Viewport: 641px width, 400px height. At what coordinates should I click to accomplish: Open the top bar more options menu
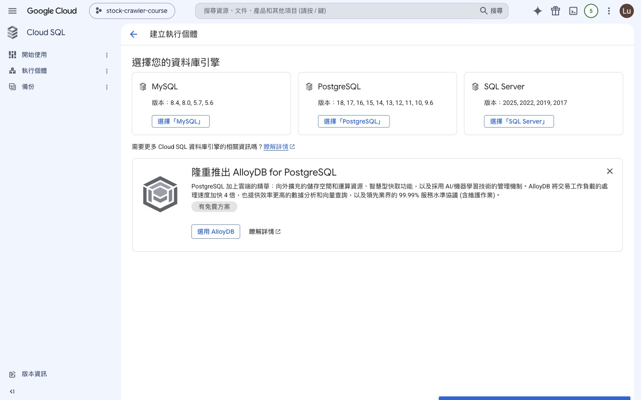click(609, 11)
